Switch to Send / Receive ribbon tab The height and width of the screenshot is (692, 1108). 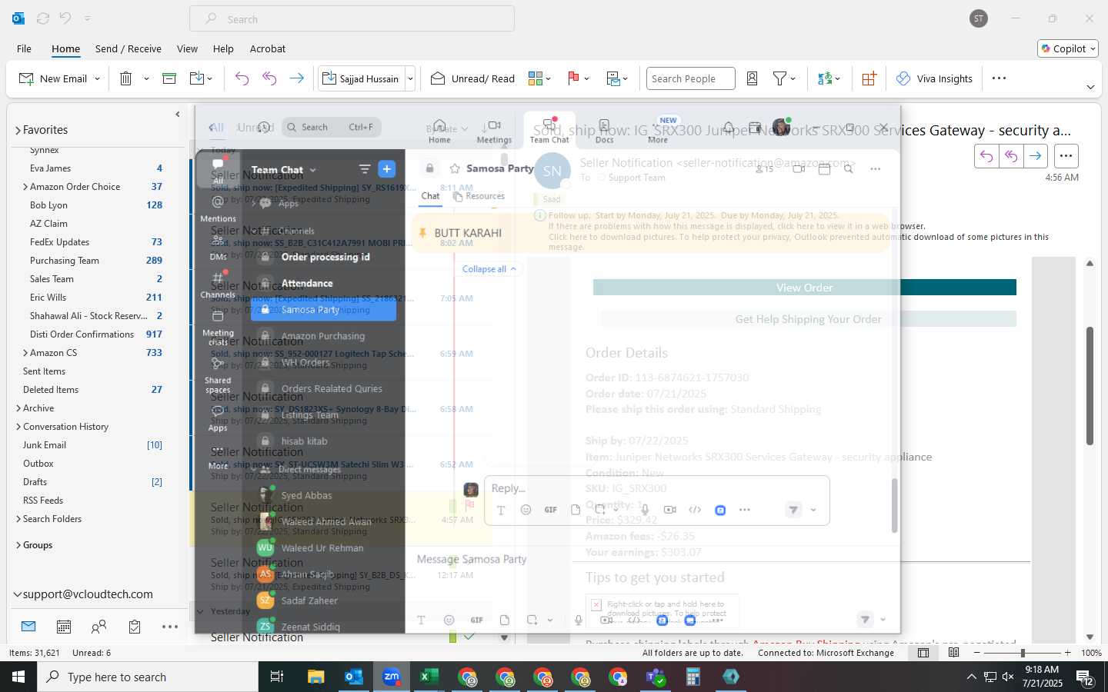pyautogui.click(x=128, y=48)
